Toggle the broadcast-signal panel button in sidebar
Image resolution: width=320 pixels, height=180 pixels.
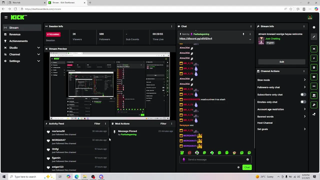(314, 86)
